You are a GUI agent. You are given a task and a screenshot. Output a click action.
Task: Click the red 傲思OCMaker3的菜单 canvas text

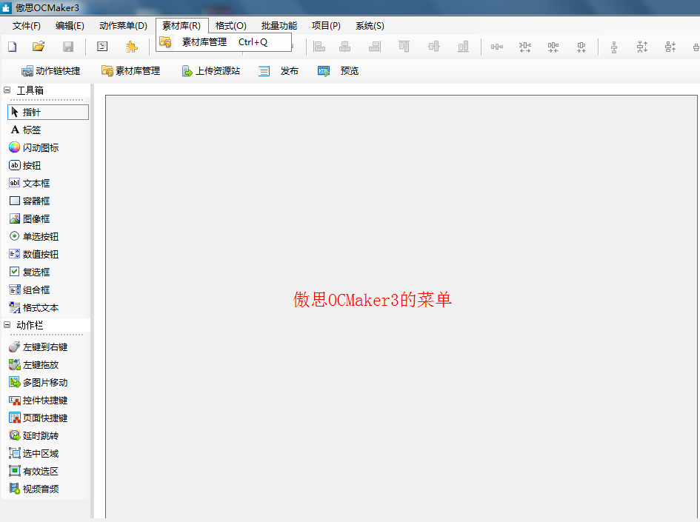(373, 299)
